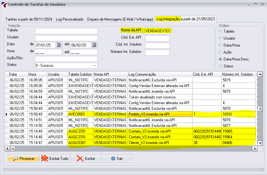Click the Log Comunicação column header
Screen dimensions: 267x175
click(160, 74)
